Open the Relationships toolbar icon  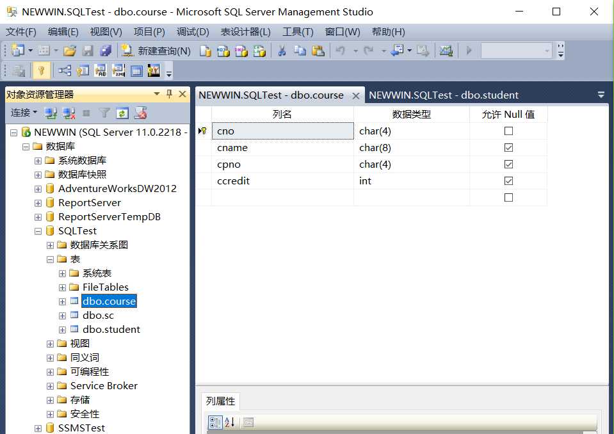65,70
